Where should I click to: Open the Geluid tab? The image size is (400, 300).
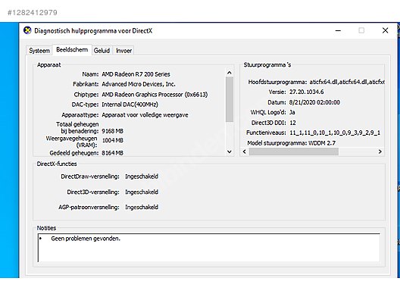click(102, 51)
